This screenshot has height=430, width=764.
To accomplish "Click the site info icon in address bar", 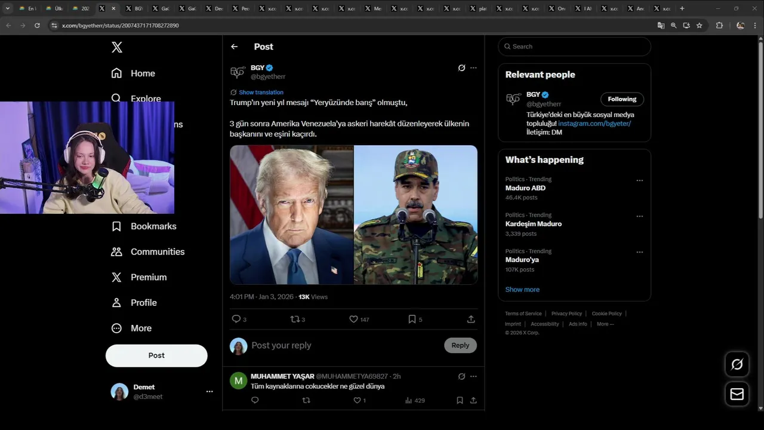I will point(54,26).
